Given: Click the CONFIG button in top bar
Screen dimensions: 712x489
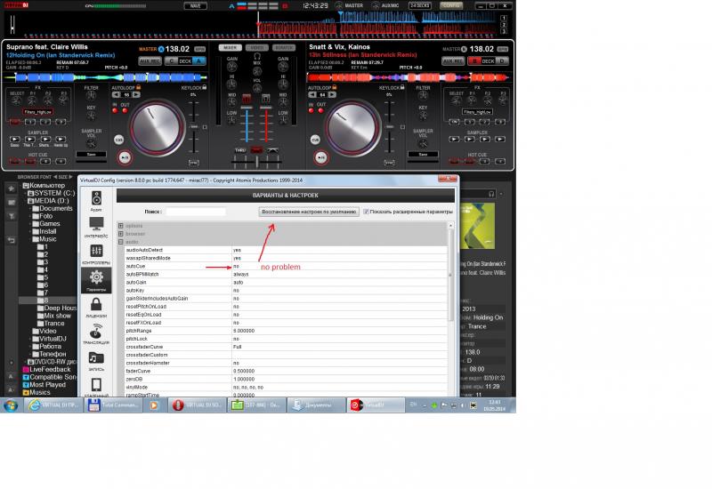Looking at the screenshot, I should click(x=451, y=5).
